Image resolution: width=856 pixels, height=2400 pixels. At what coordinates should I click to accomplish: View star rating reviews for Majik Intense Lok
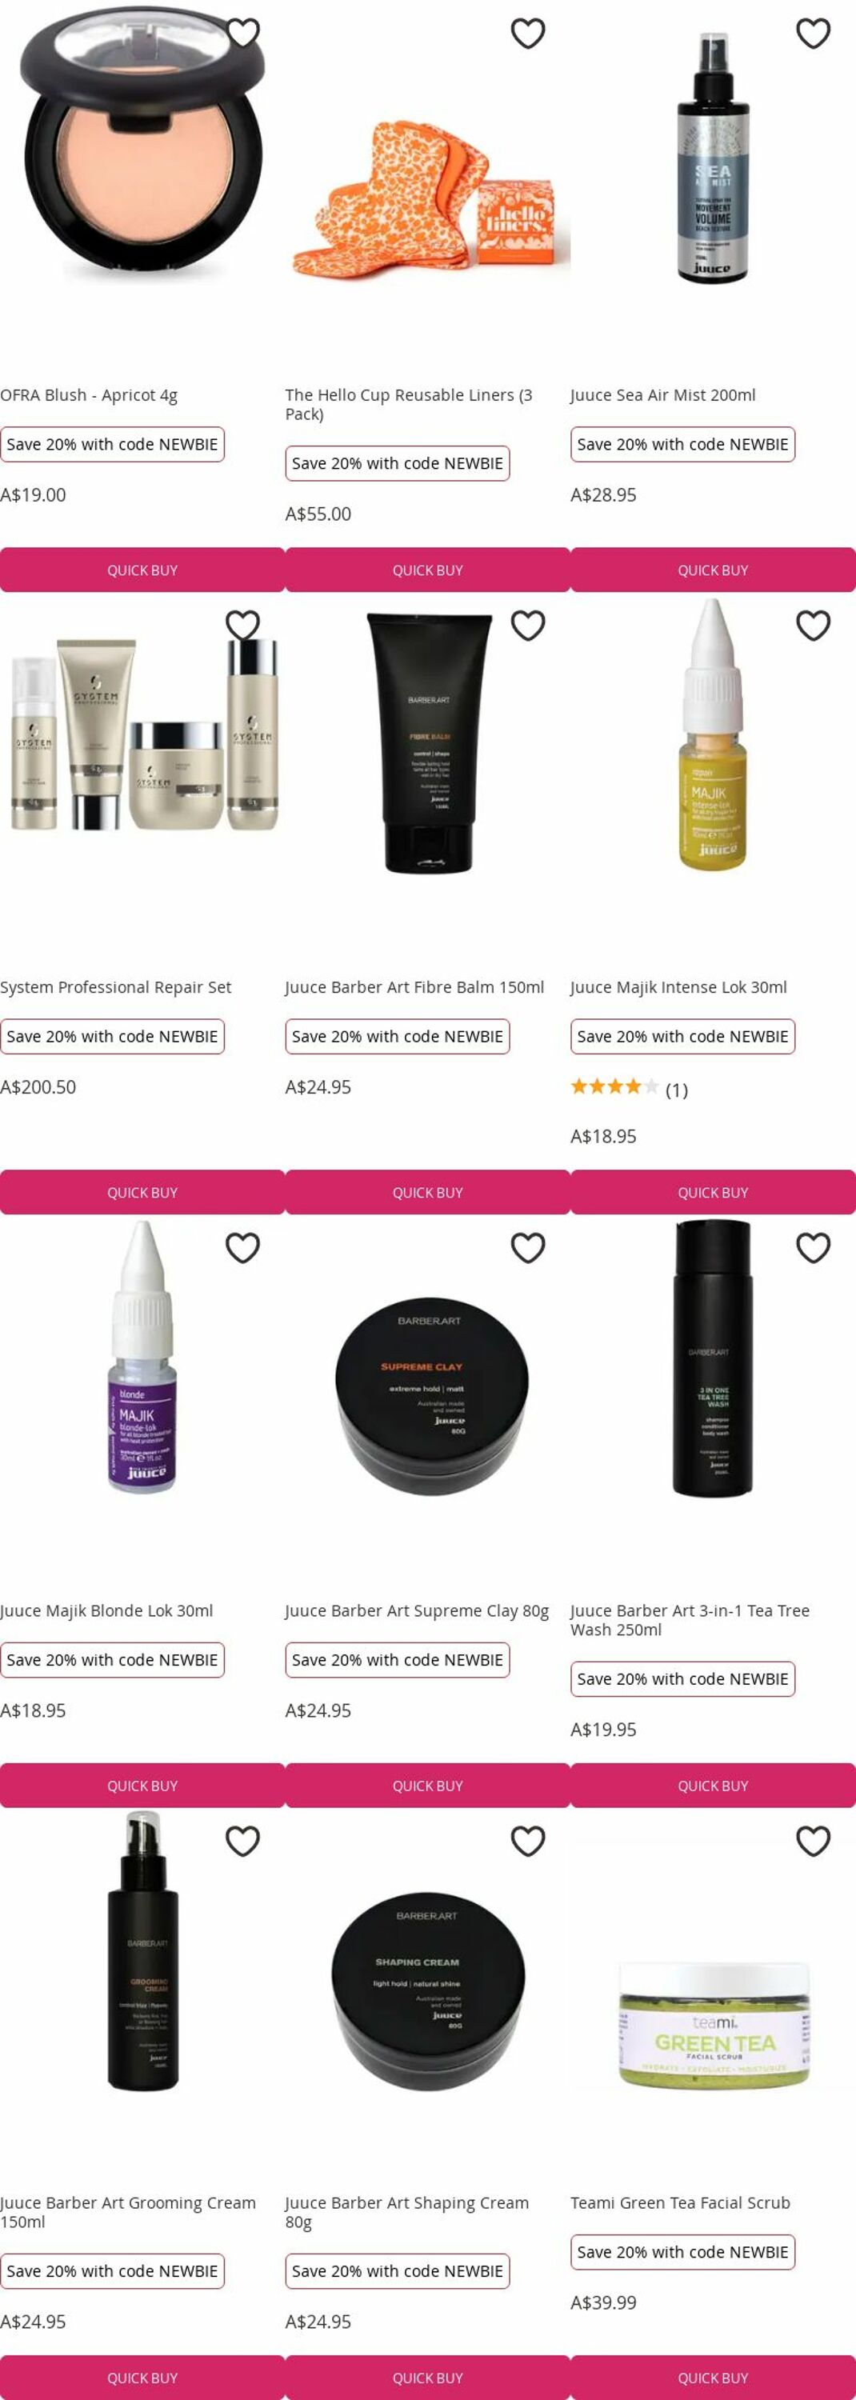pyautogui.click(x=629, y=1088)
